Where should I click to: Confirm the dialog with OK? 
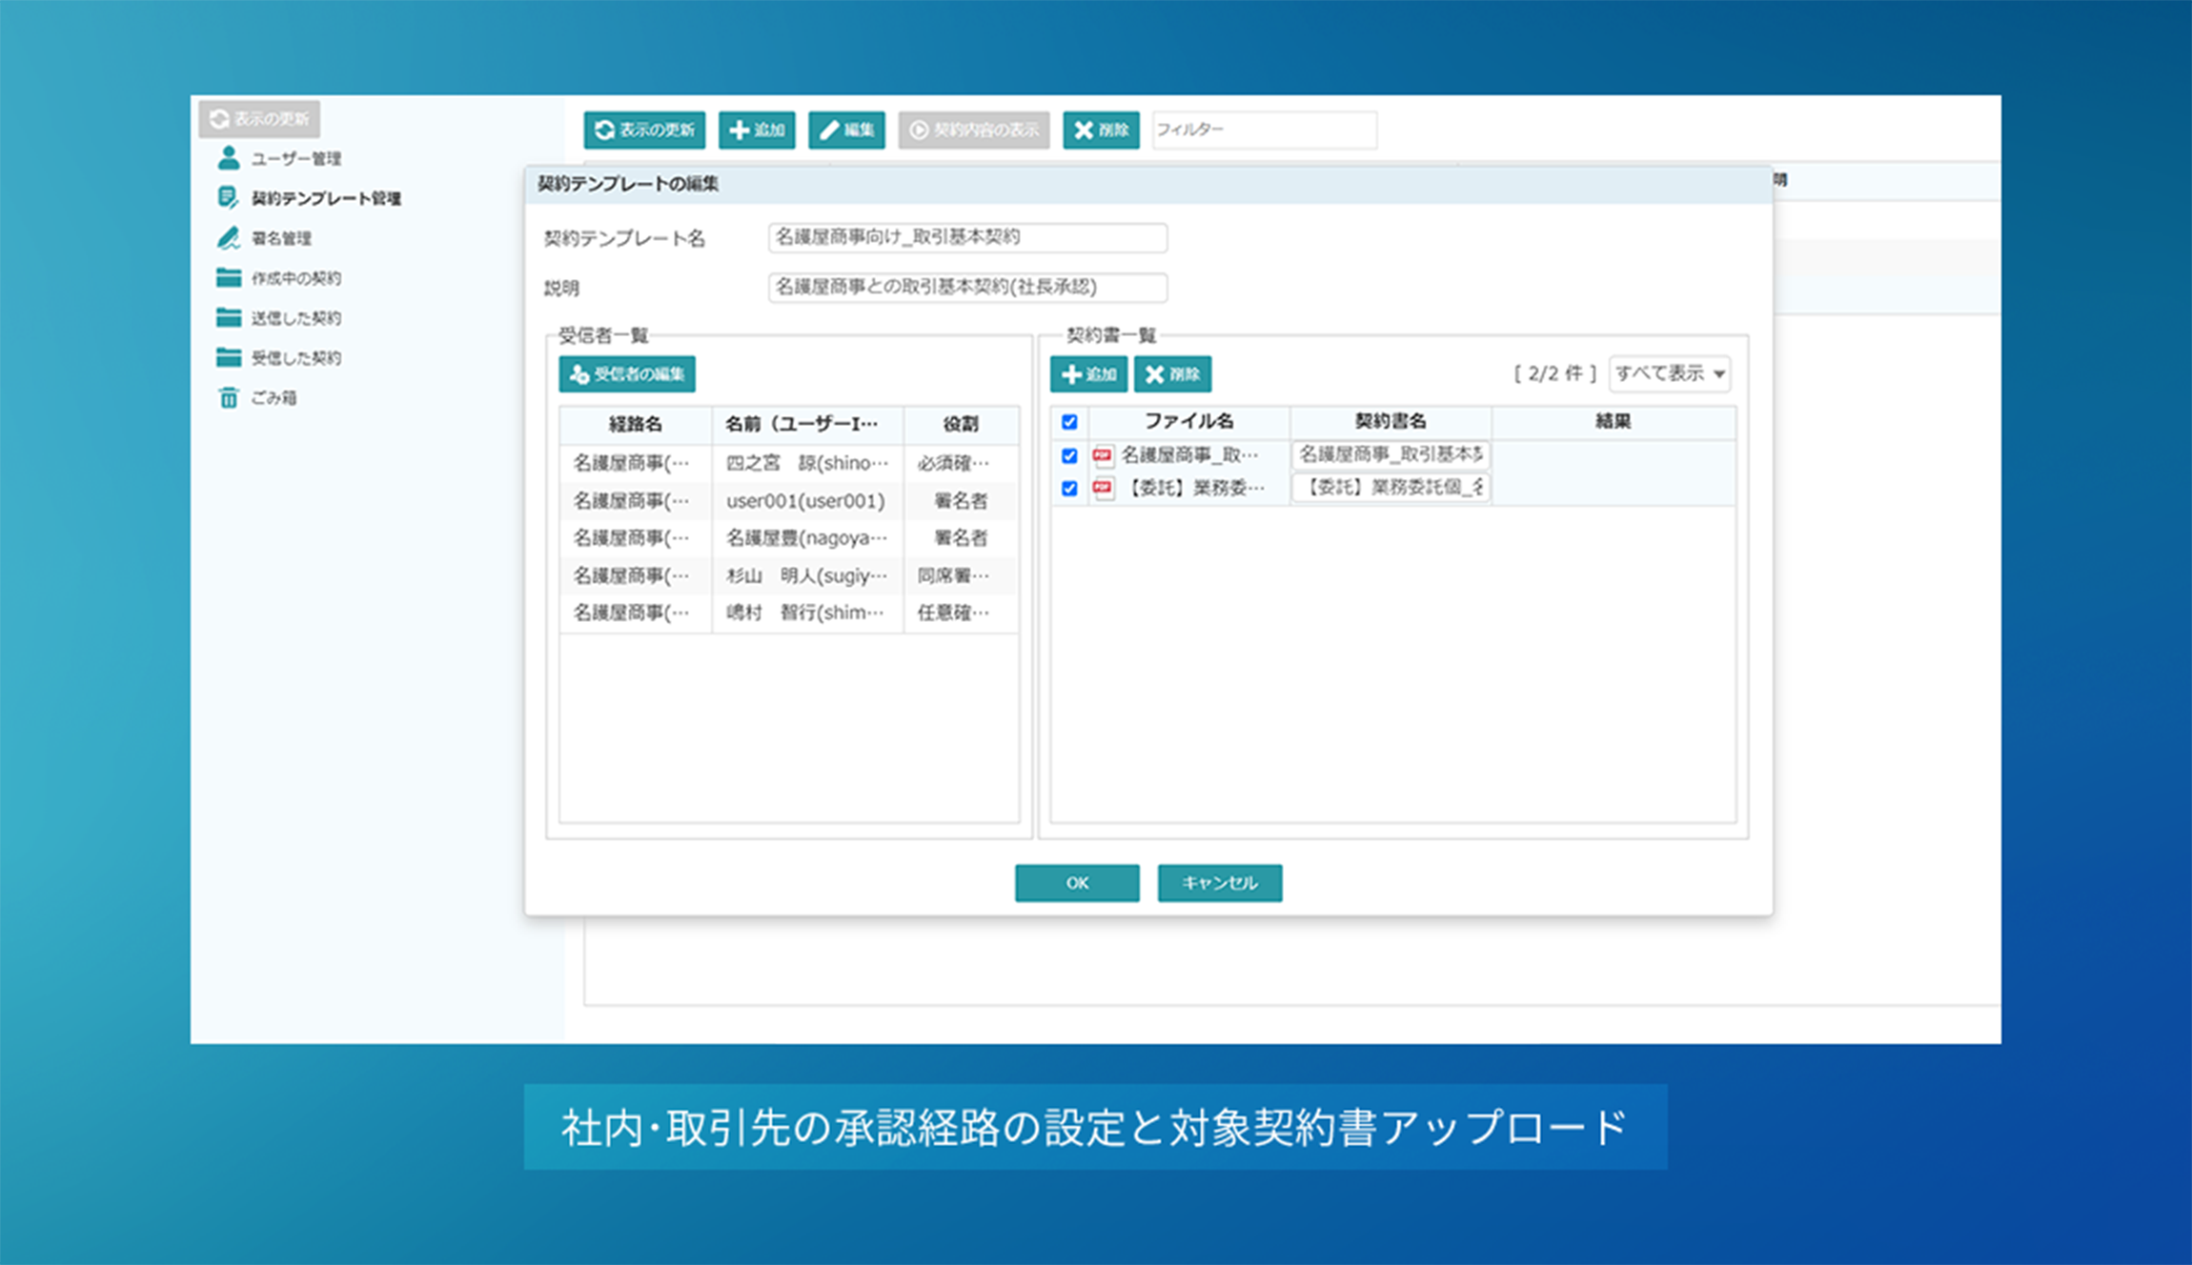(x=1077, y=882)
